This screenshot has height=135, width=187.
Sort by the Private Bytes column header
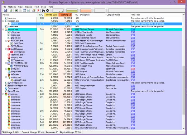[52, 15]
